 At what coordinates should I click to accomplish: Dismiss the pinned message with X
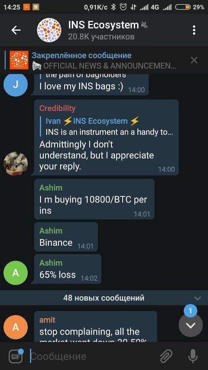(x=194, y=60)
